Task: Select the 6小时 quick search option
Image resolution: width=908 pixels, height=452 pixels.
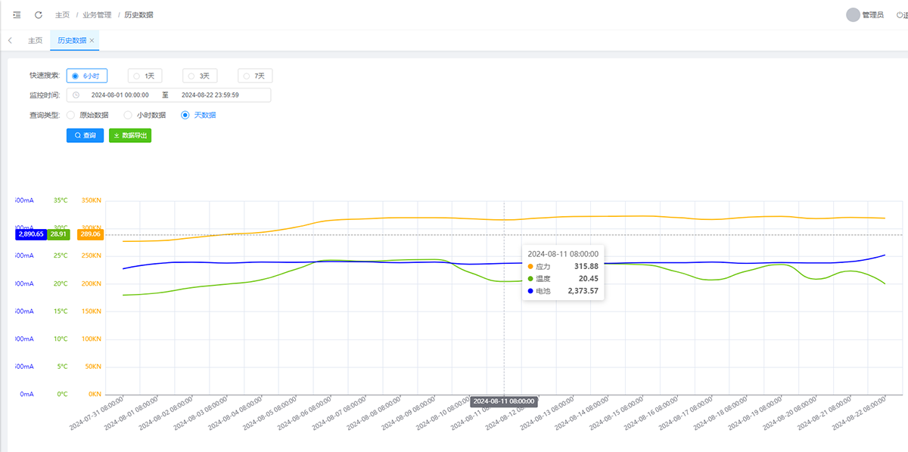Action: coord(87,76)
